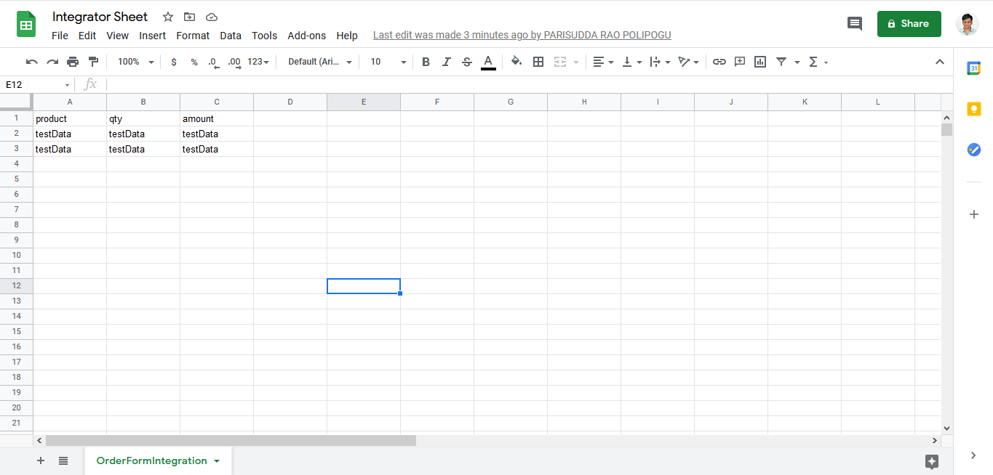993x475 pixels.
Task: Expand the zoom 100% dropdown
Action: tap(135, 62)
